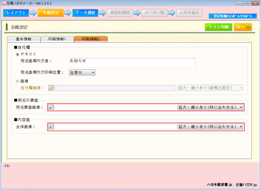Click the 全体画像 path field
This screenshot has width=261, height=190.
coord(116,127)
